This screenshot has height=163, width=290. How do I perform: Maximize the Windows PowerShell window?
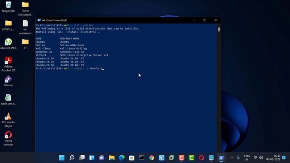pyautogui.click(x=205, y=20)
